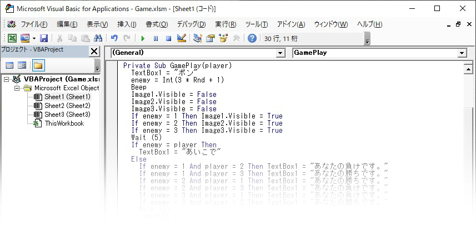This screenshot has width=476, height=227.
Task: Toggle Design Mode icon
Action: tap(182, 38)
